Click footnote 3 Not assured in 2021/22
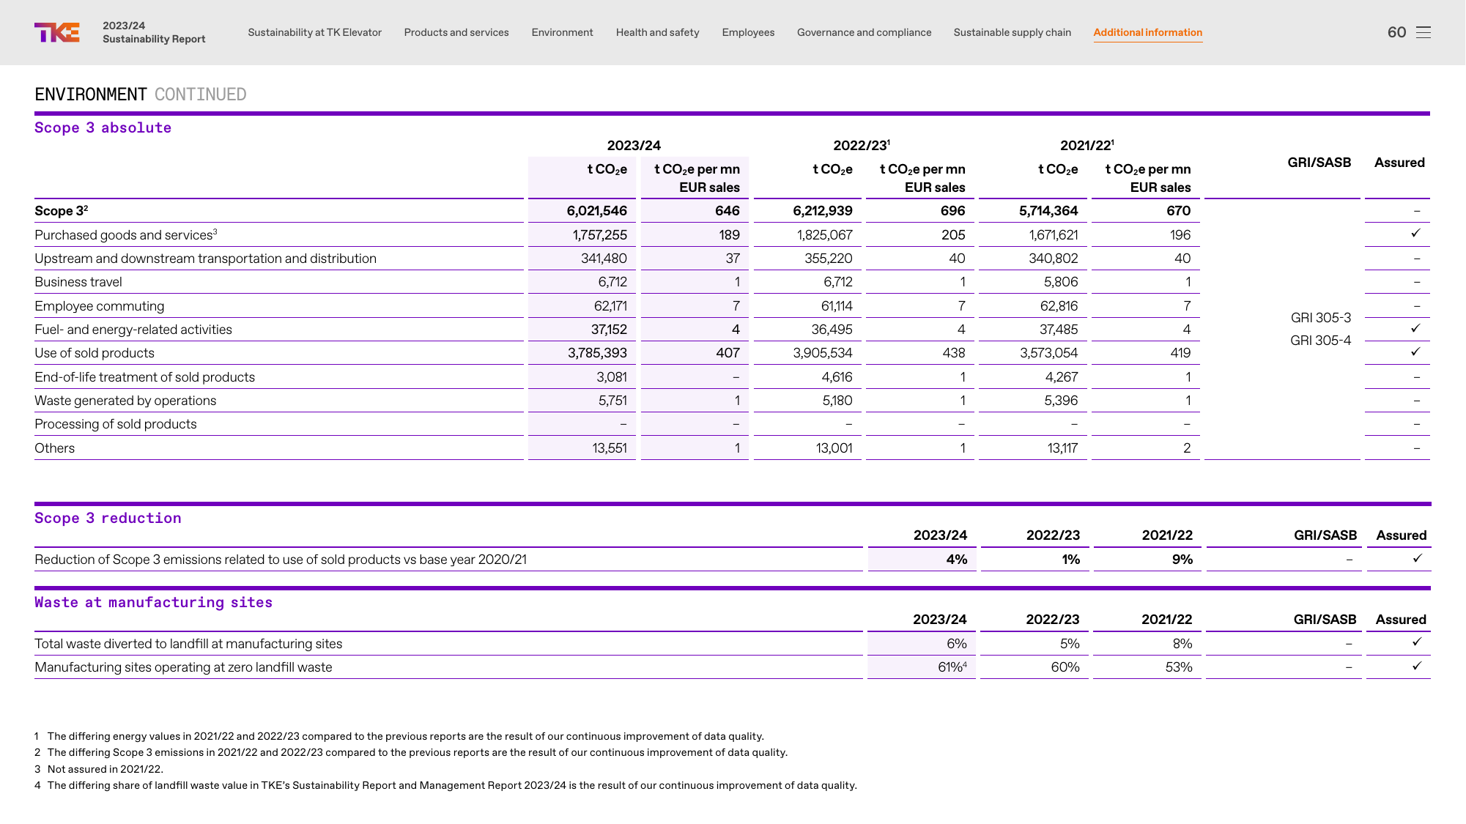The height and width of the screenshot is (824, 1466). [99, 769]
